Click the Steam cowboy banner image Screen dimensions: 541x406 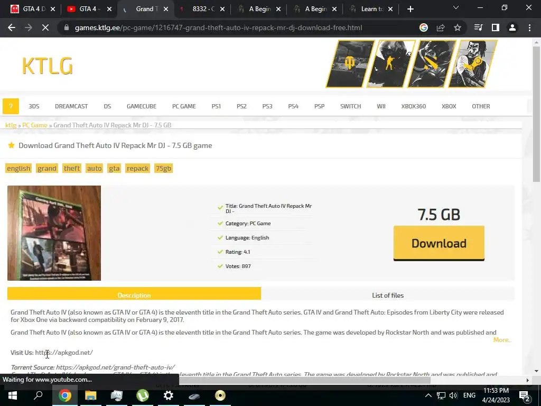tap(473, 64)
